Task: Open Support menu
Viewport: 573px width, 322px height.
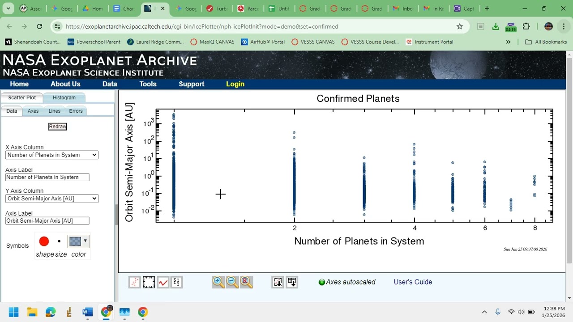Action: (192, 84)
